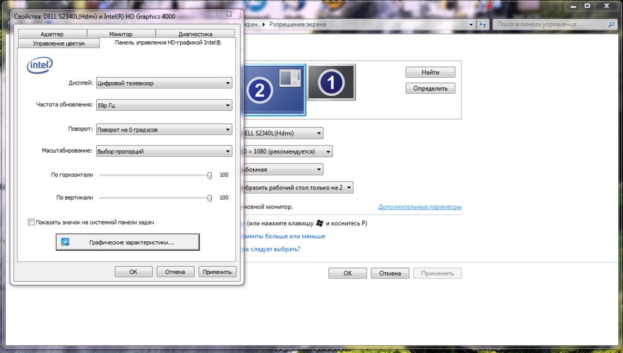
Task: Open the Дополнительные параметры link
Action: click(419, 207)
